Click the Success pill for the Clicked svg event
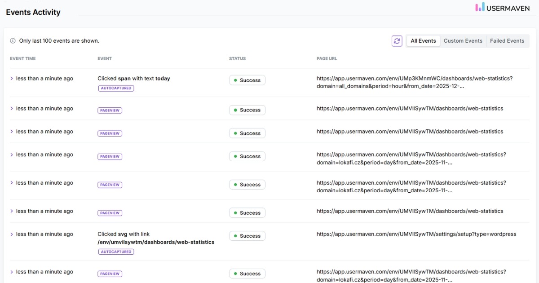Screen dimensions: 539x283 tap(247, 235)
